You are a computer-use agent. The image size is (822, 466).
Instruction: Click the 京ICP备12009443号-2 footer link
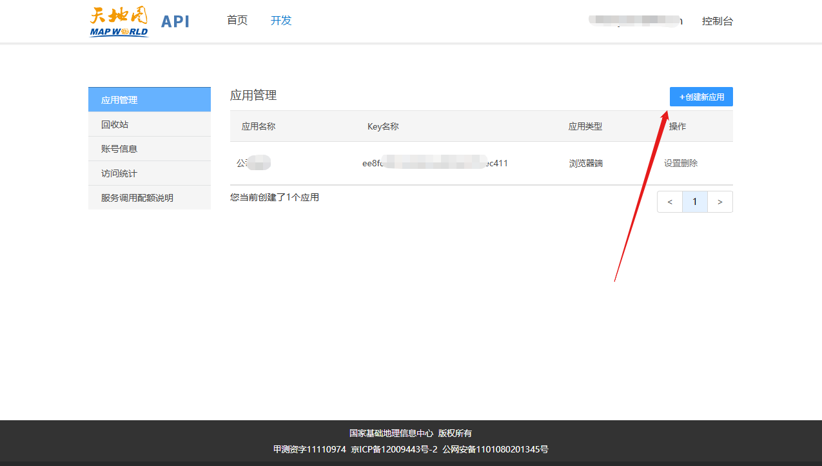(x=394, y=449)
